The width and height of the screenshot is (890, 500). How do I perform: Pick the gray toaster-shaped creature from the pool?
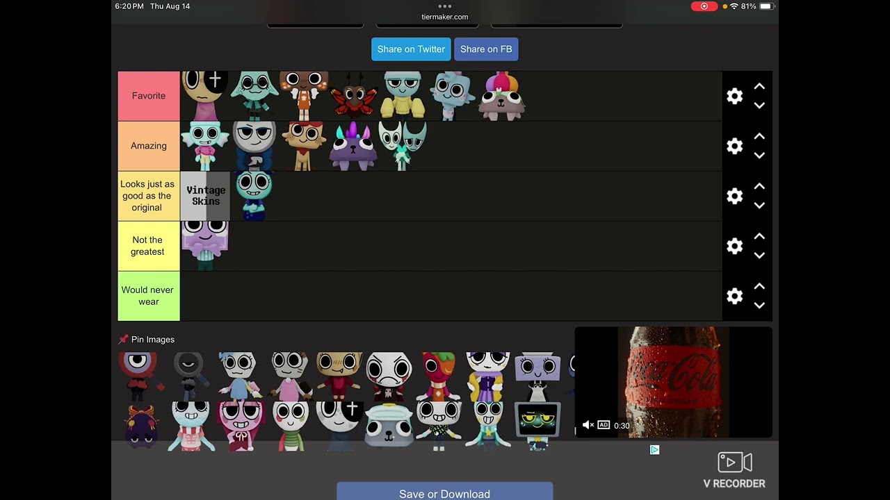pyautogui.click(x=389, y=426)
